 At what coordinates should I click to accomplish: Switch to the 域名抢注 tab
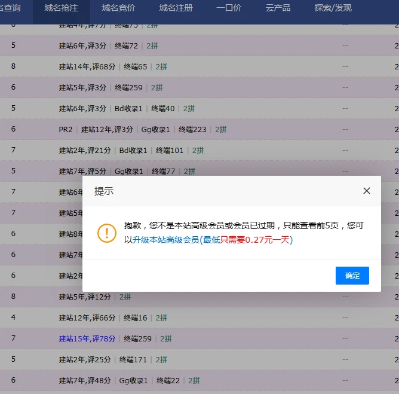(x=61, y=8)
